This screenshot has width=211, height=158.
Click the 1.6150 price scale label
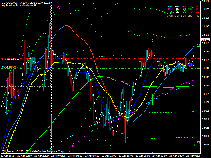206,18
